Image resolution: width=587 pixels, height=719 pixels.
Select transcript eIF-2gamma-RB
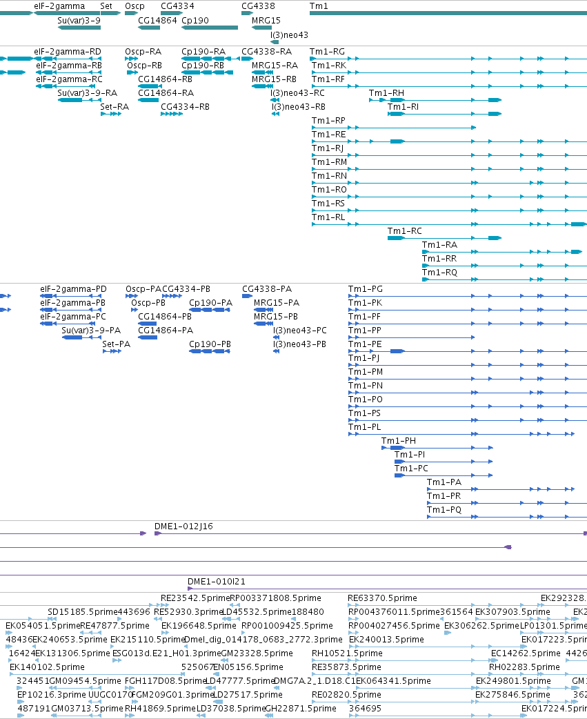69,66
